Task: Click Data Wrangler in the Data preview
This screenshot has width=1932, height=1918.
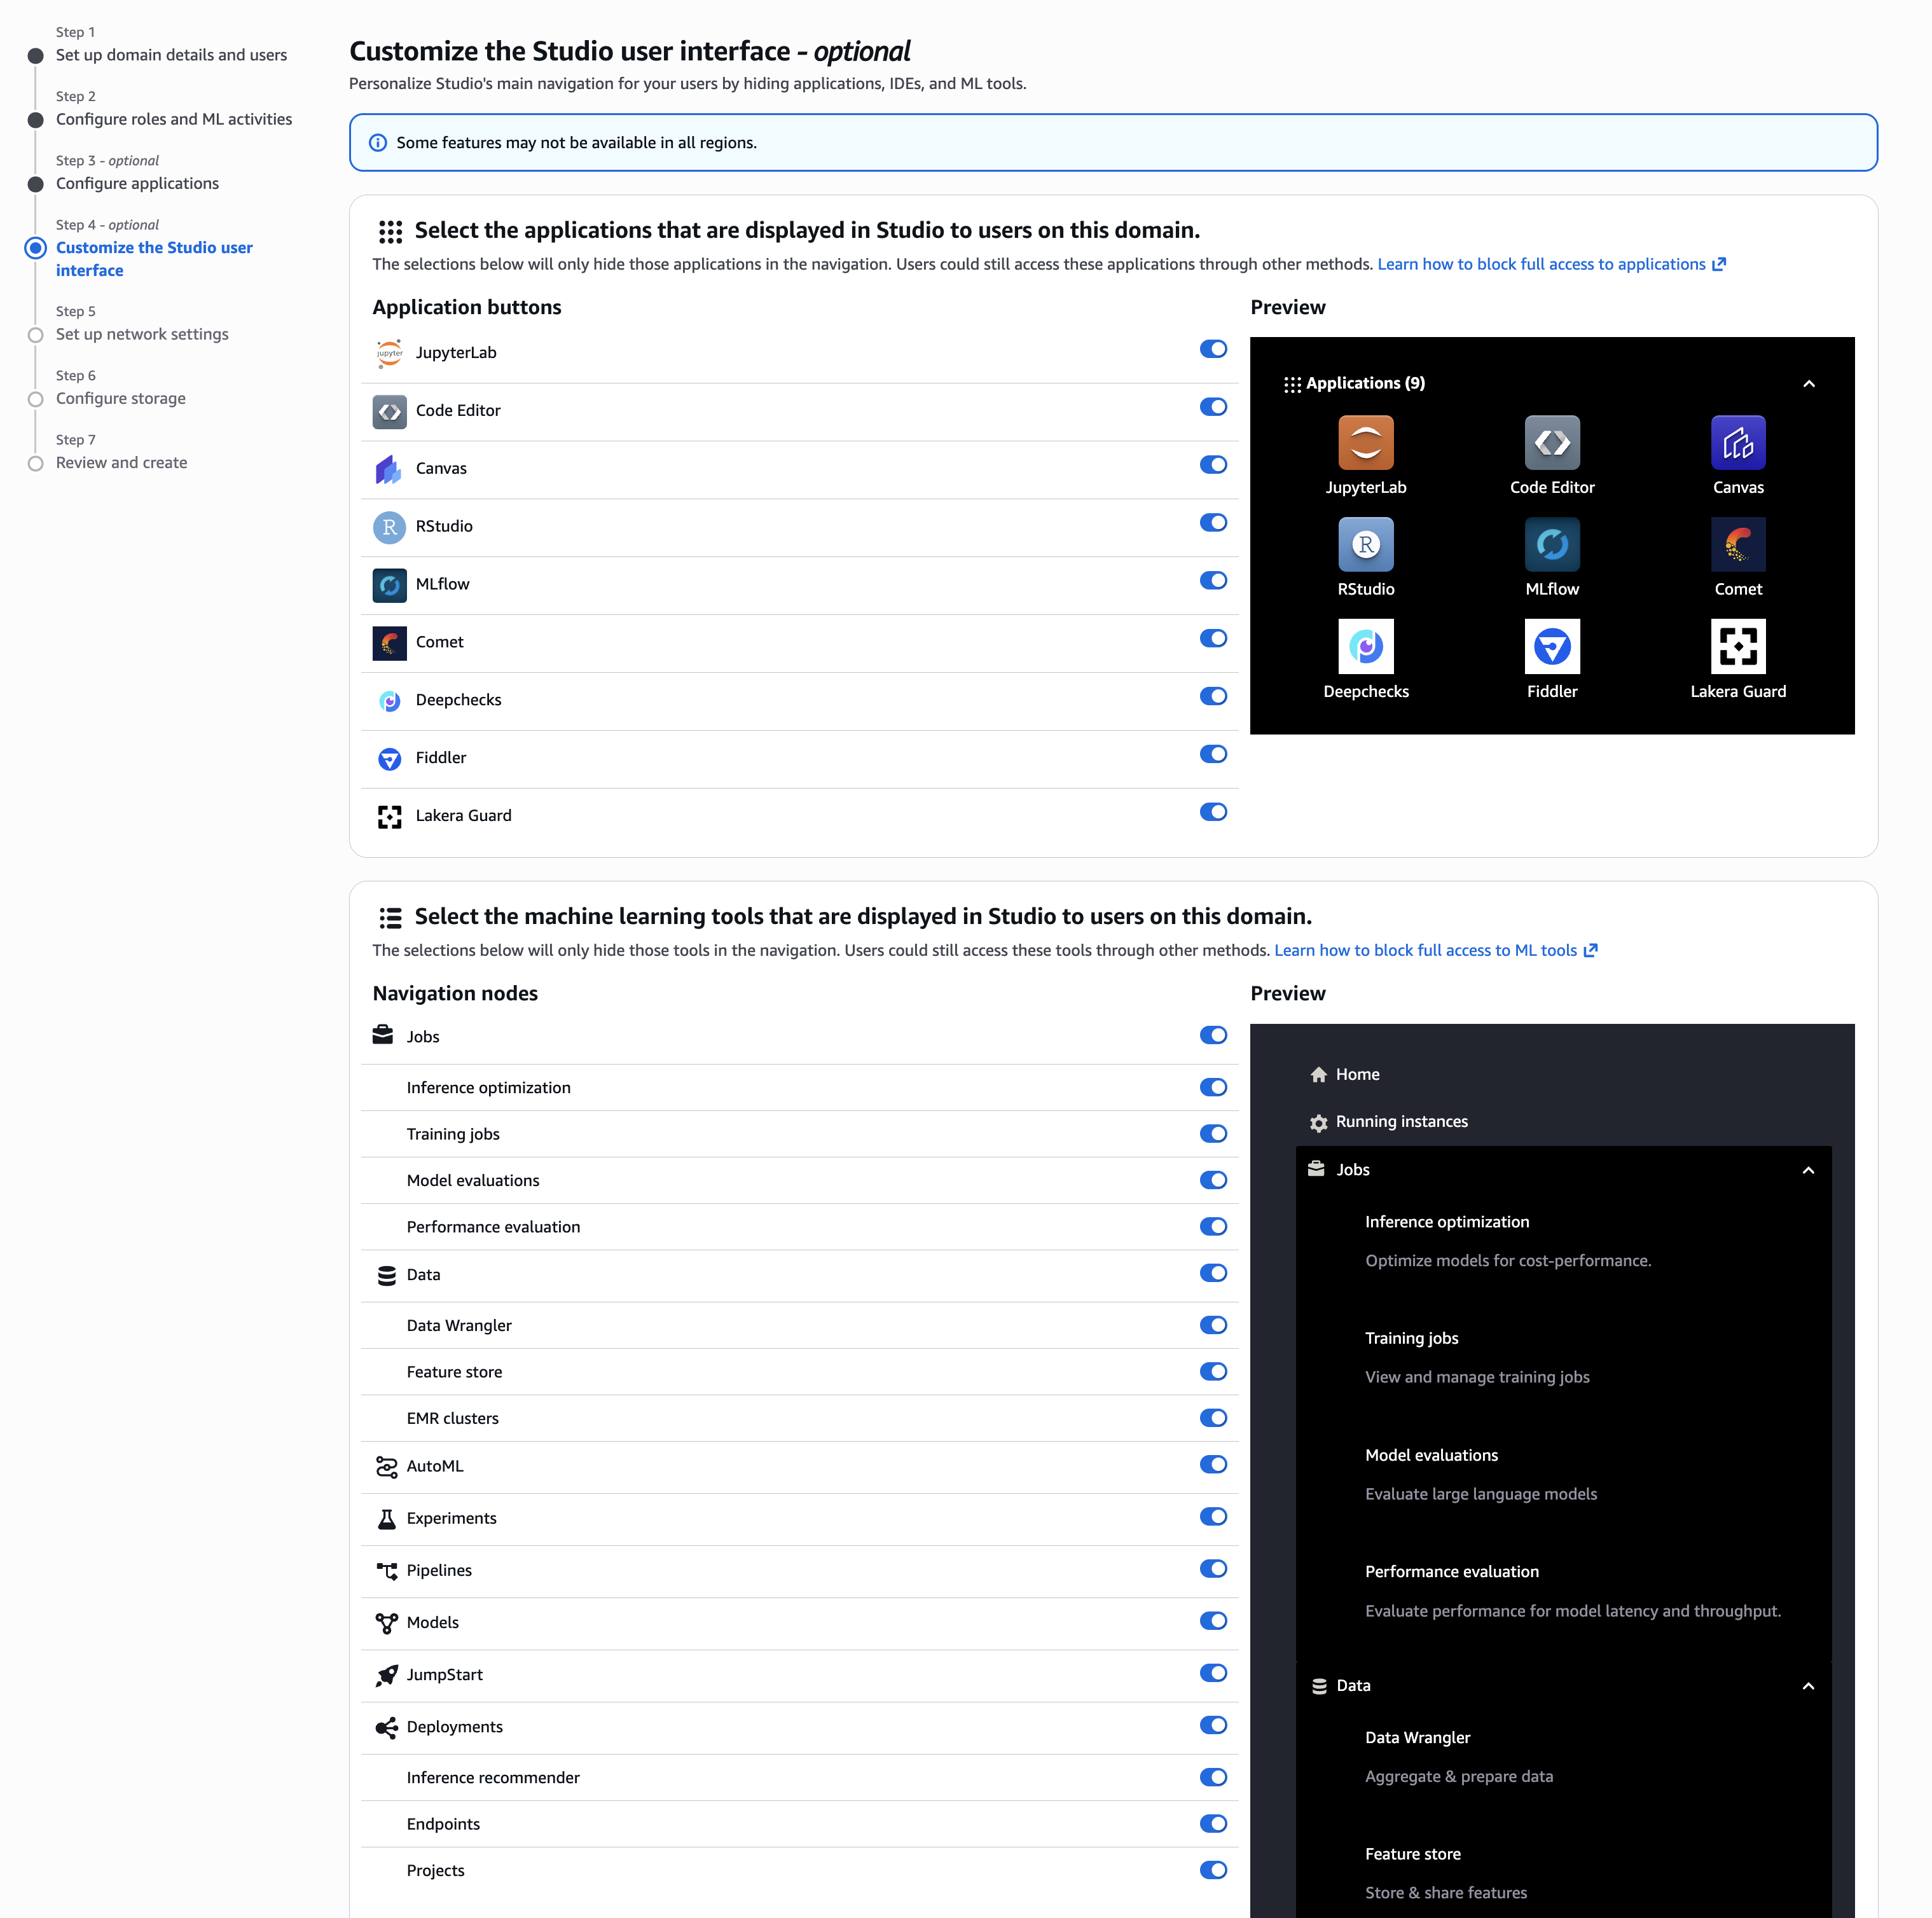Action: (x=1417, y=1738)
